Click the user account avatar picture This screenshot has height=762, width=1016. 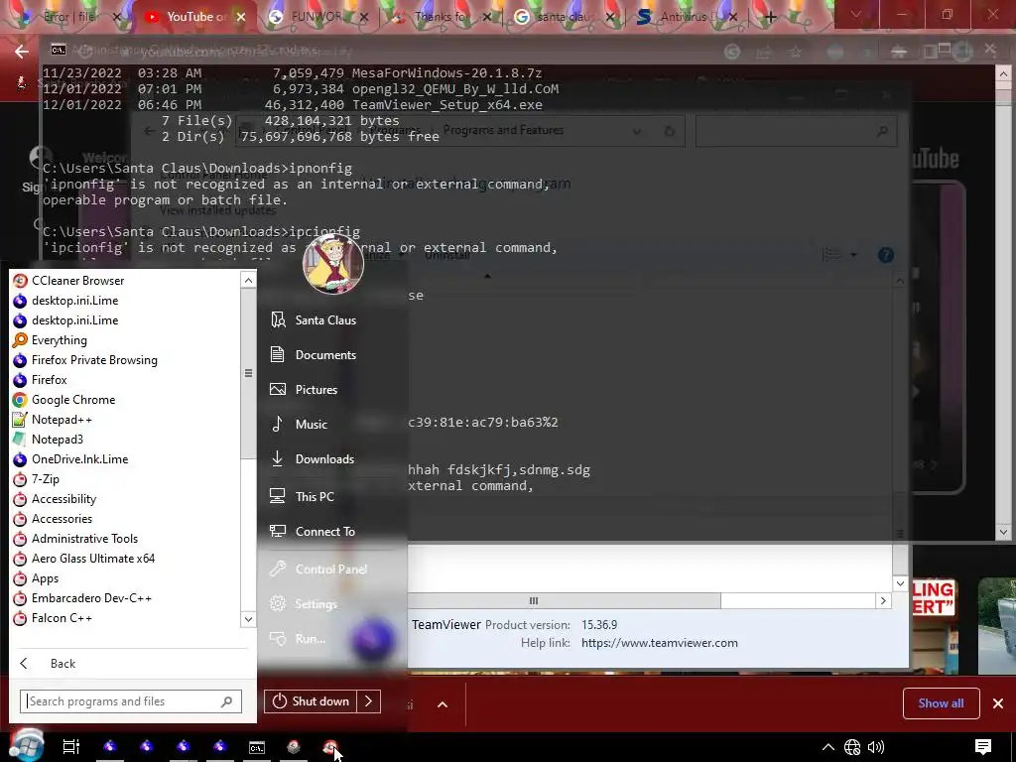[333, 262]
